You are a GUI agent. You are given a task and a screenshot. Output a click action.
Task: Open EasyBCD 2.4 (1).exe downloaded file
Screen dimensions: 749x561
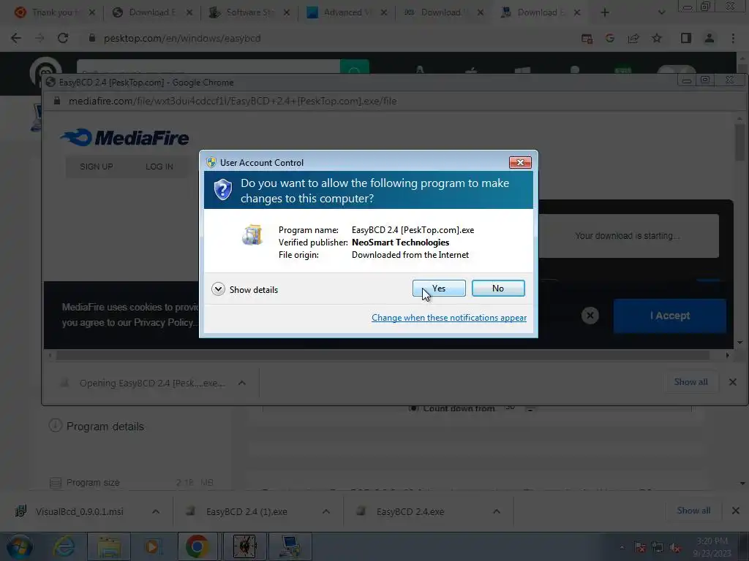click(x=246, y=511)
